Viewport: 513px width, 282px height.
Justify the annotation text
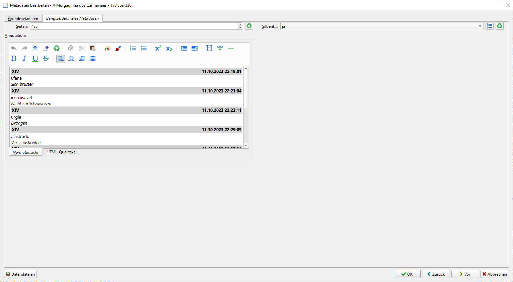(x=93, y=59)
